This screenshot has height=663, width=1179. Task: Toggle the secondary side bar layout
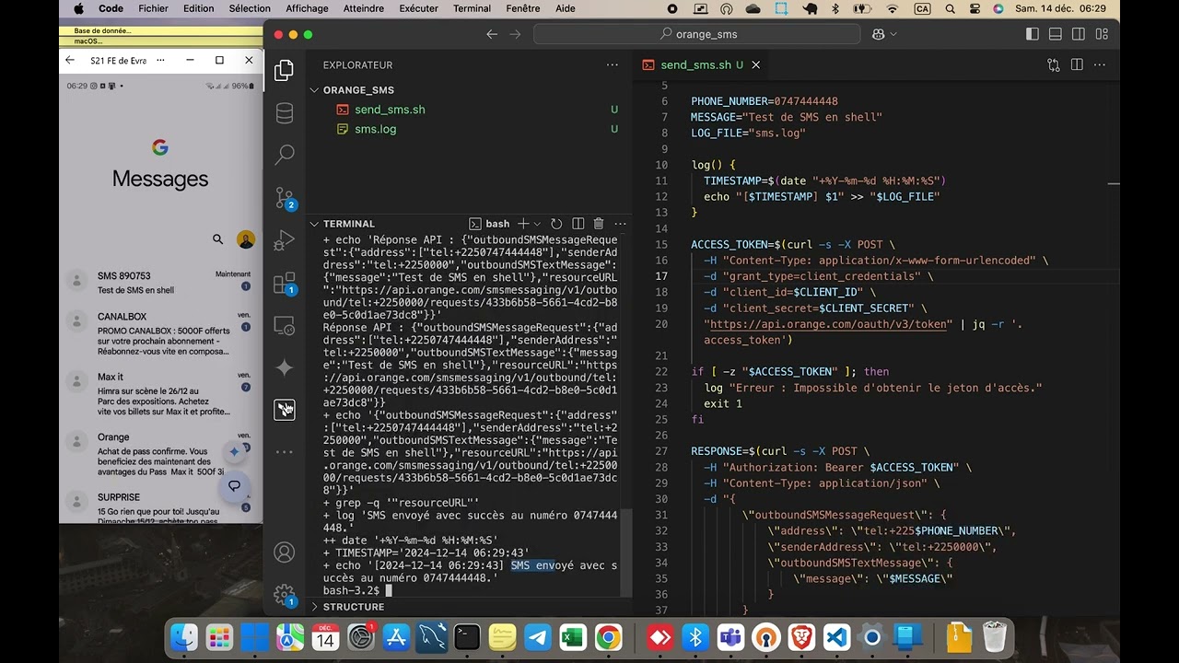tap(1078, 34)
